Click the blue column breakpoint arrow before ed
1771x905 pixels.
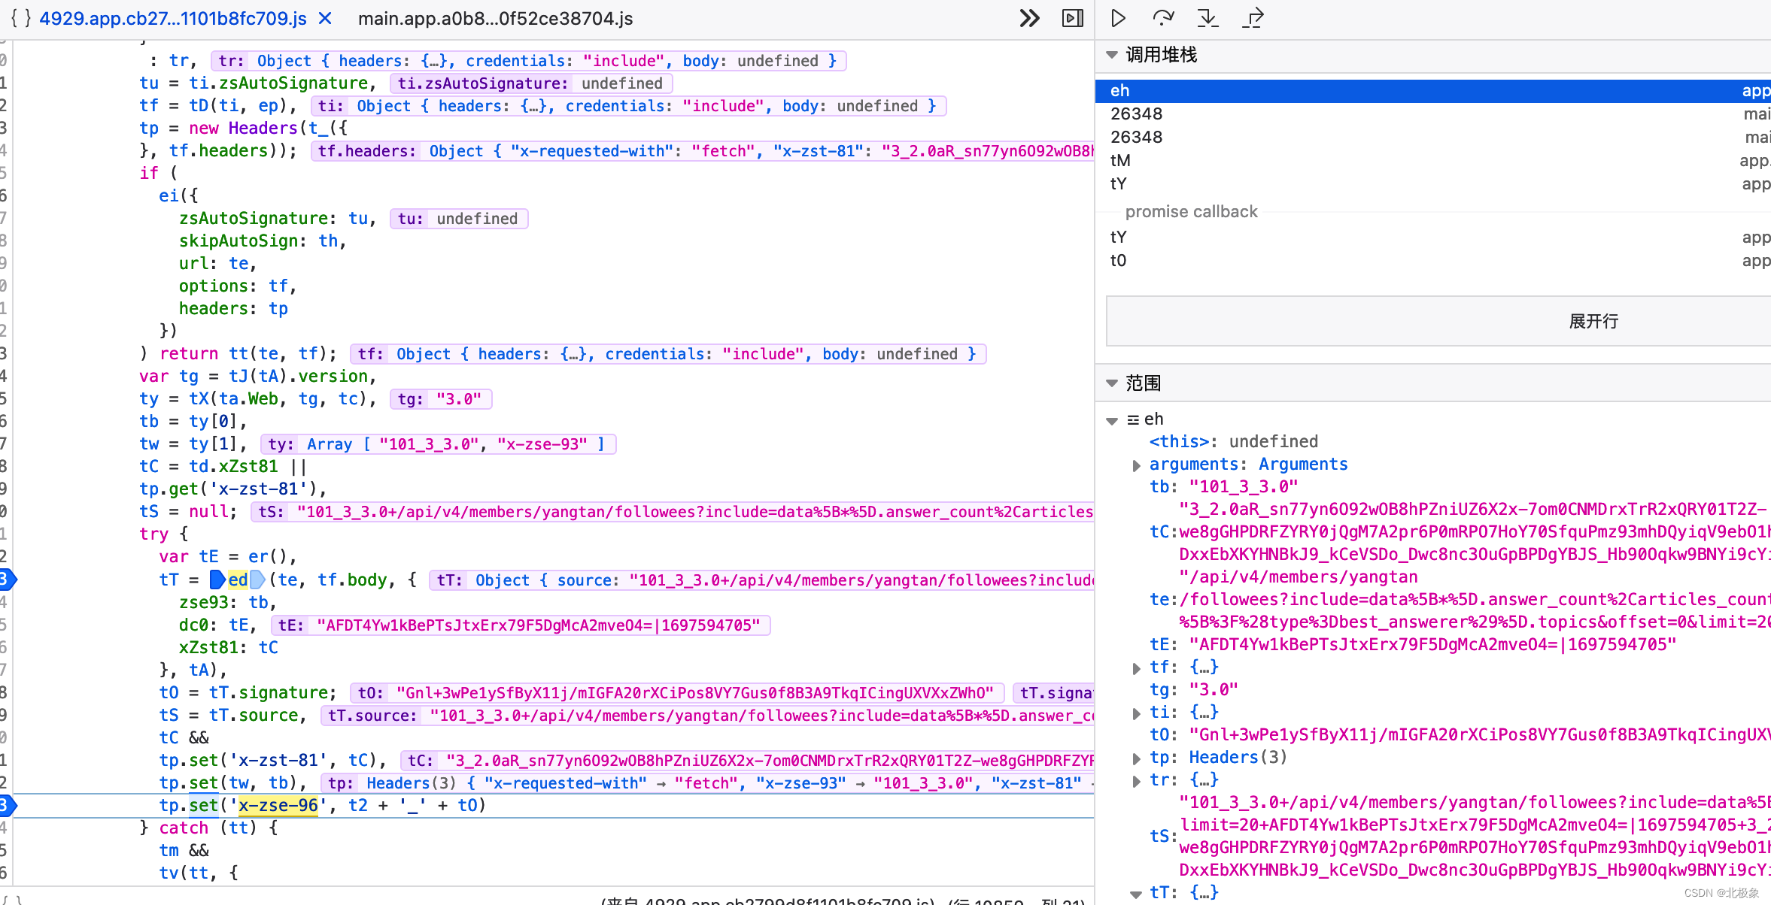[x=217, y=580]
